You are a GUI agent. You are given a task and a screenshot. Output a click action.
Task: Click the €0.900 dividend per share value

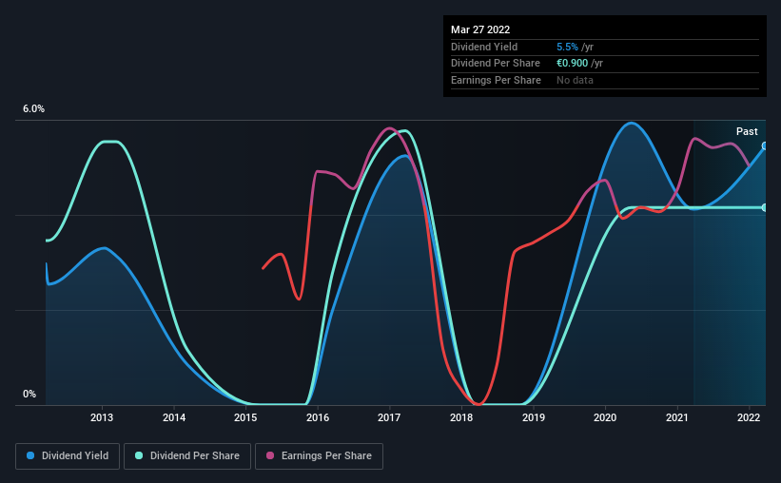coord(573,64)
